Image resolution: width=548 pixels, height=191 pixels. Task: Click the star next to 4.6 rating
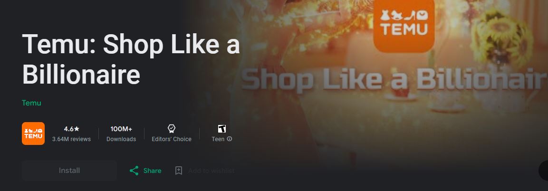click(77, 129)
